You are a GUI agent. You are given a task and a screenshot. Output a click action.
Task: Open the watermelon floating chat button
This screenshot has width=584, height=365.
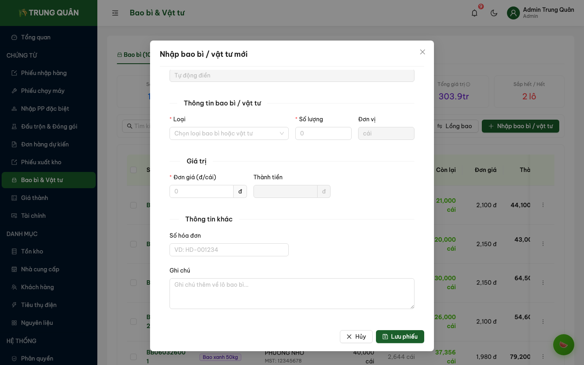(563, 345)
